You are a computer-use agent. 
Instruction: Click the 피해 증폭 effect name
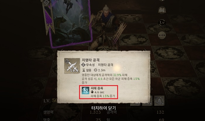[97, 88]
